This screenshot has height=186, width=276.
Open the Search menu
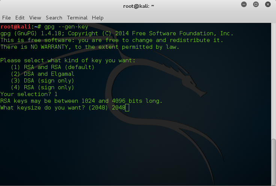54,18
